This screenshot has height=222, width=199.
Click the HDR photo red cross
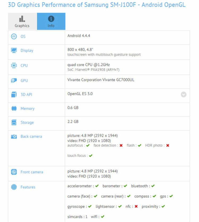point(168,146)
